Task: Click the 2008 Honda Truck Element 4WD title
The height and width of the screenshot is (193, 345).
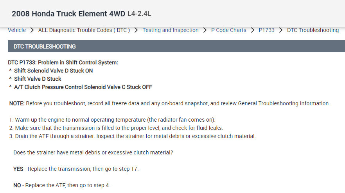Action: click(x=68, y=14)
